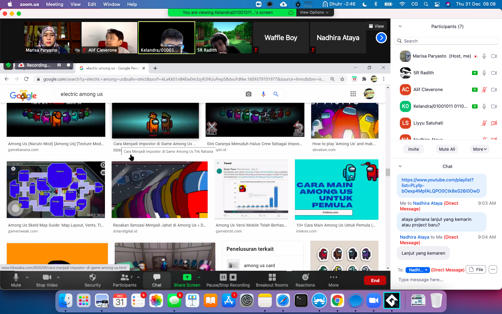This screenshot has height=314, width=502.
Task: Attach a File in chat
Action: click(476, 269)
